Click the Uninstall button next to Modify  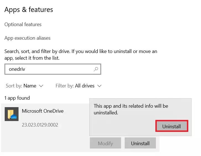pos(140,143)
